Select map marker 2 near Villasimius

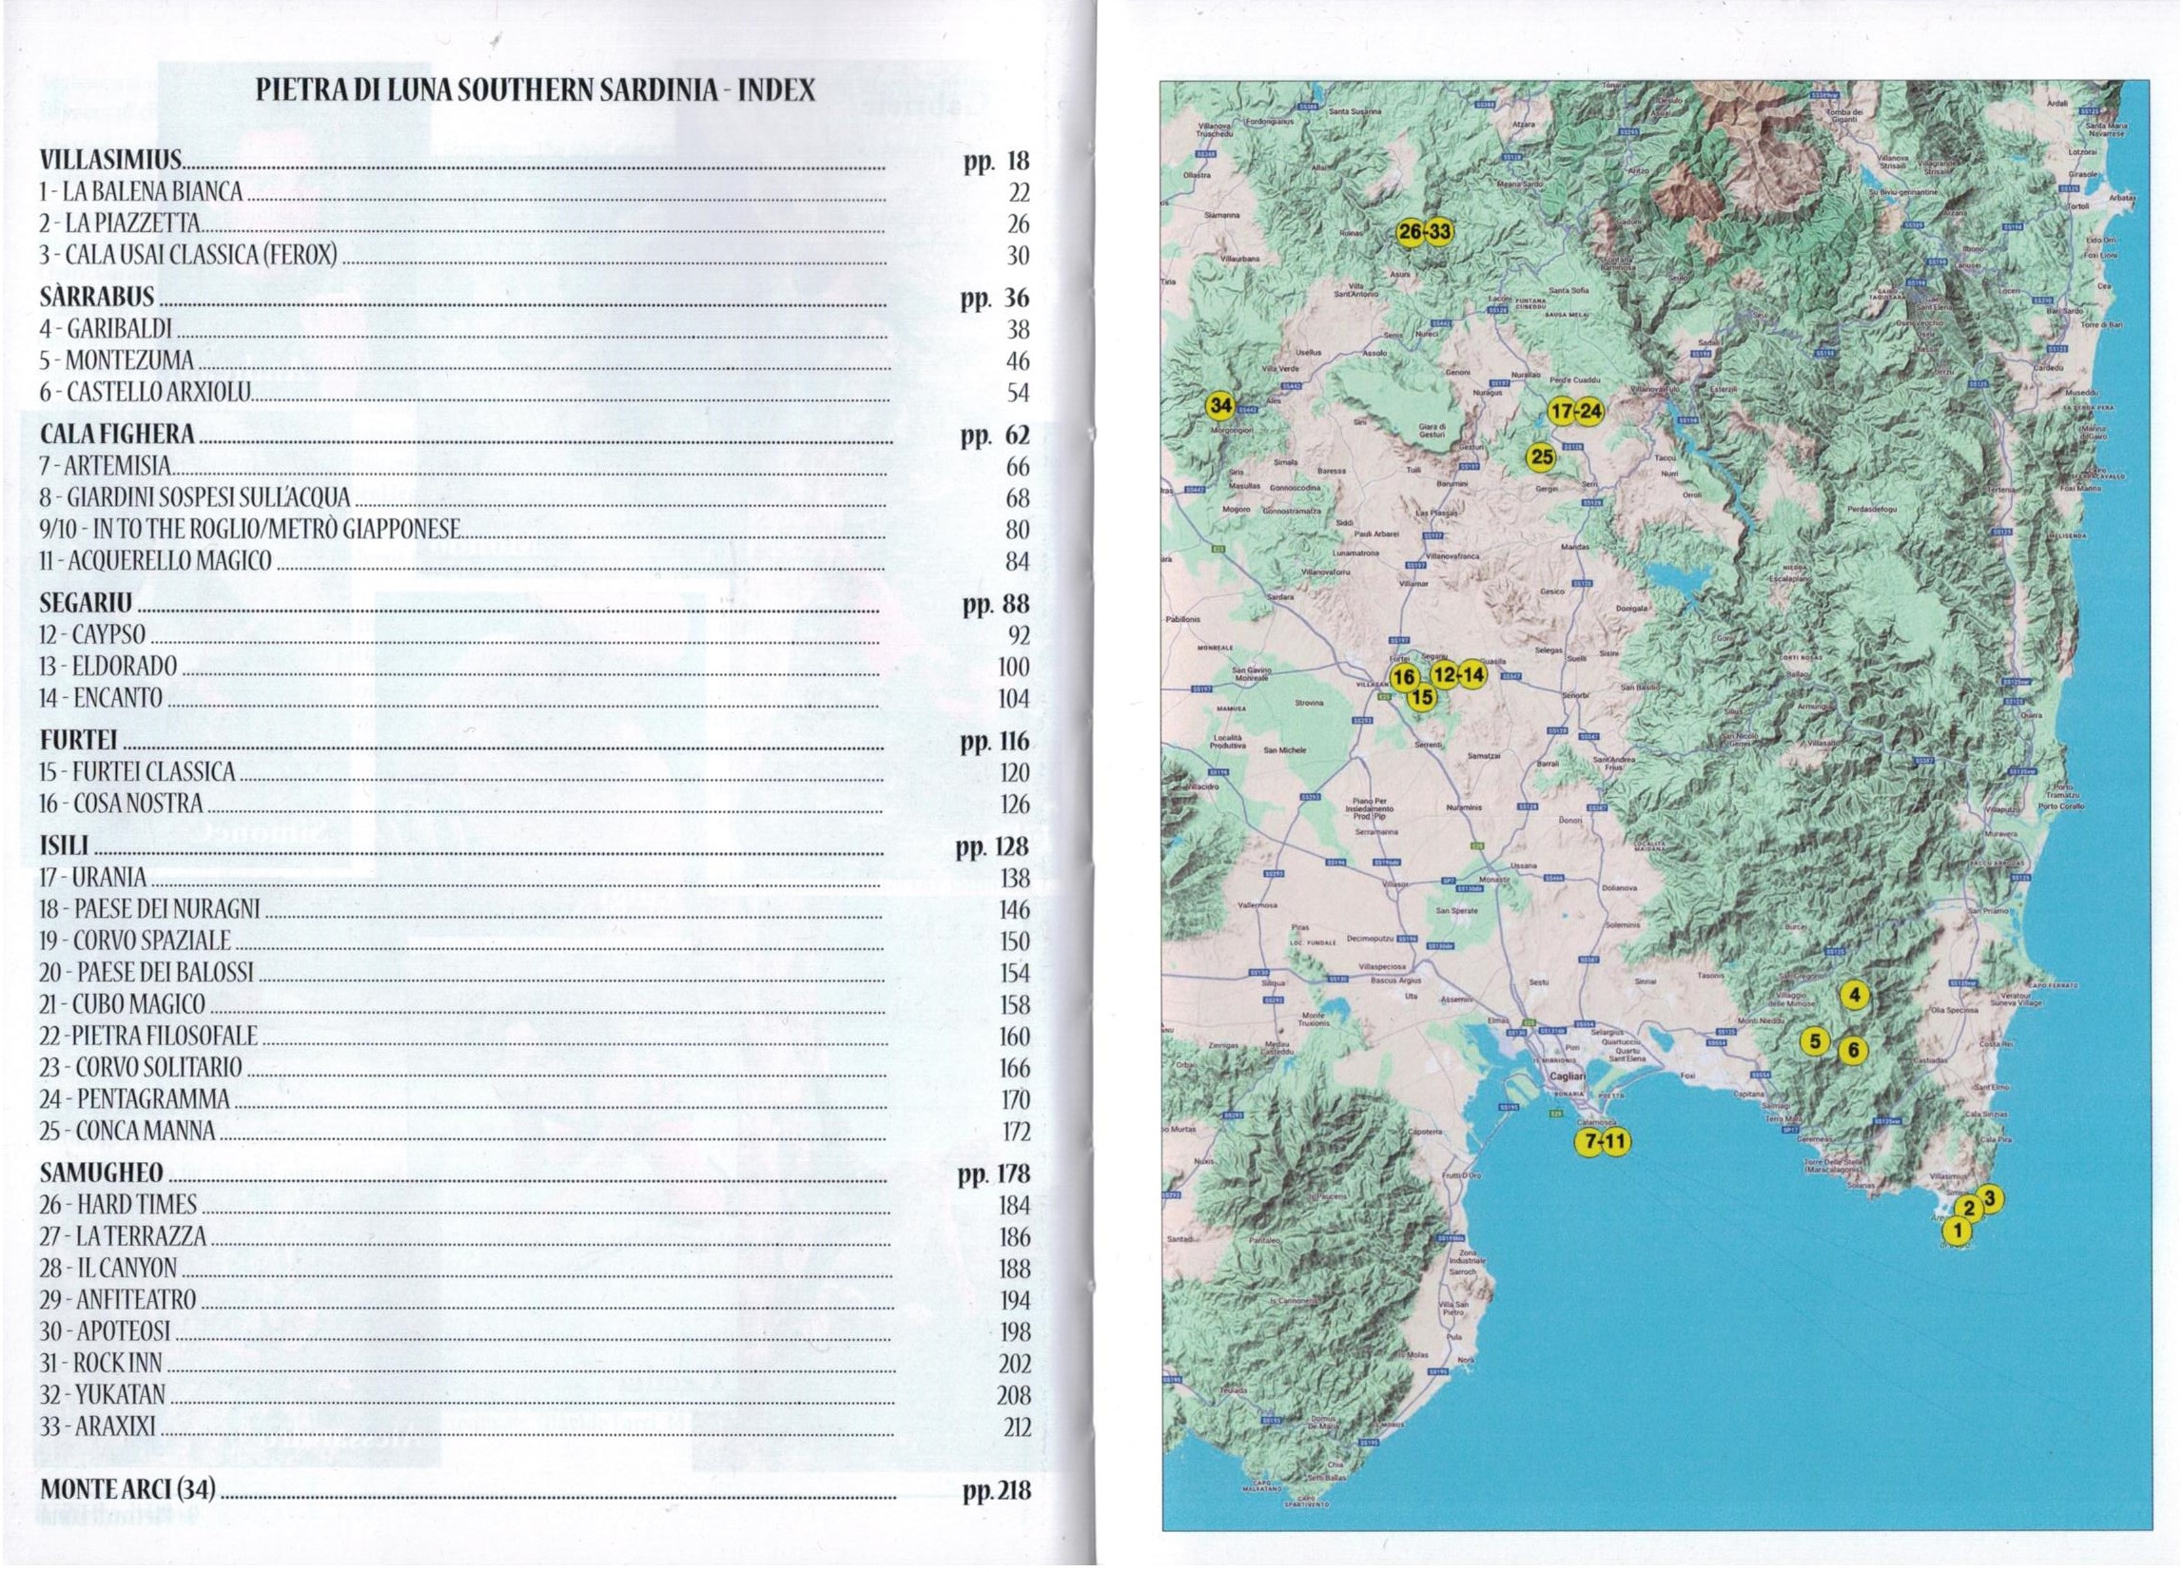click(x=1969, y=1210)
